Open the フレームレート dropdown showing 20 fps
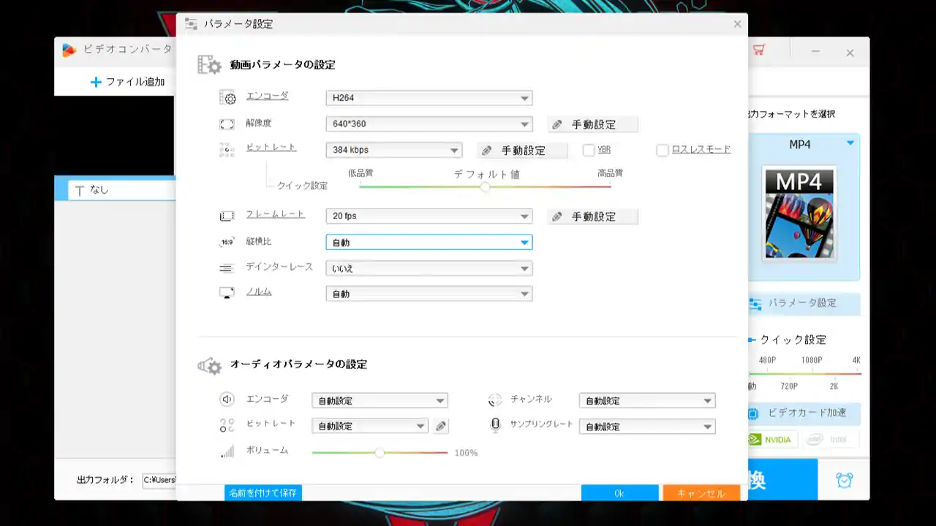The image size is (936, 526). tap(429, 216)
